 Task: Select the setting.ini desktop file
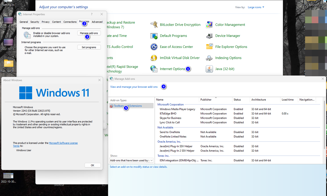pyautogui.click(x=8, y=3)
